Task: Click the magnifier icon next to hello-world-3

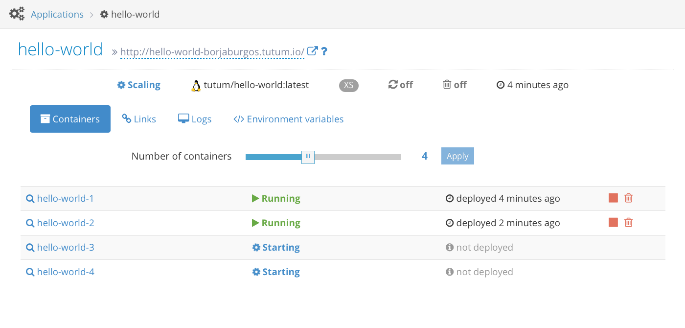Action: coord(30,247)
